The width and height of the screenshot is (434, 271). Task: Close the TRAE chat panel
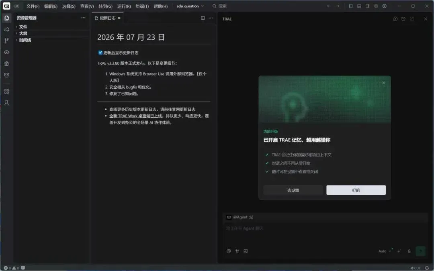pos(426,19)
